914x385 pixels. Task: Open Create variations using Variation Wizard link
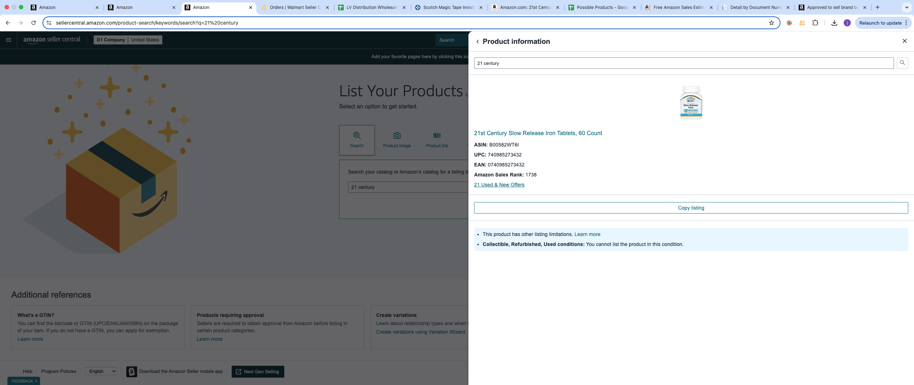(x=420, y=332)
